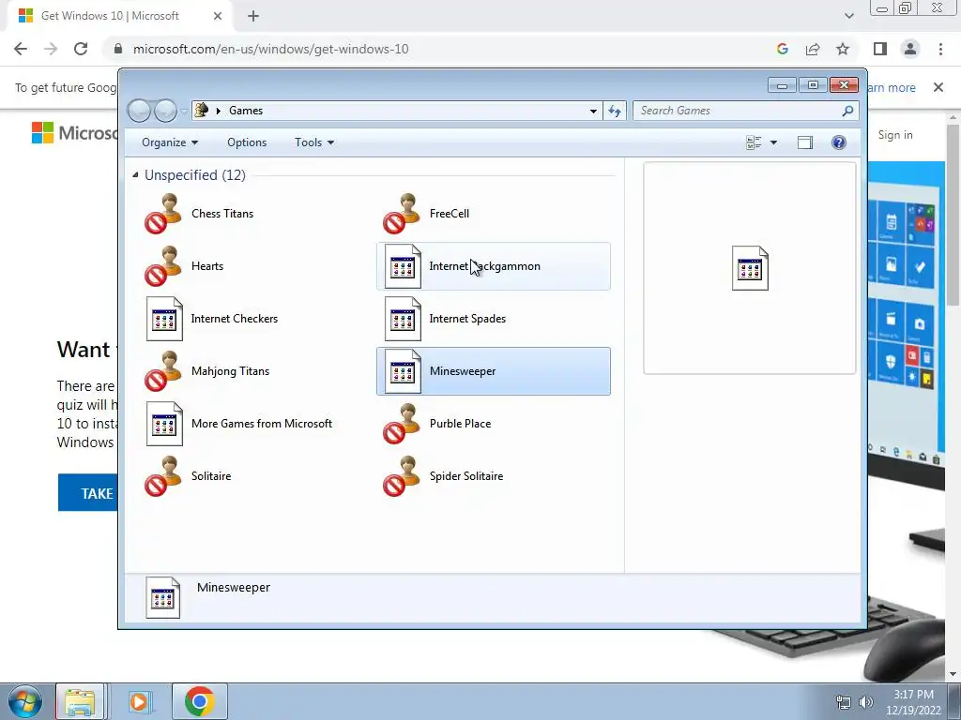Screen dimensions: 961x720
Task: Dismiss the Chrome notification bar
Action: coord(938,87)
